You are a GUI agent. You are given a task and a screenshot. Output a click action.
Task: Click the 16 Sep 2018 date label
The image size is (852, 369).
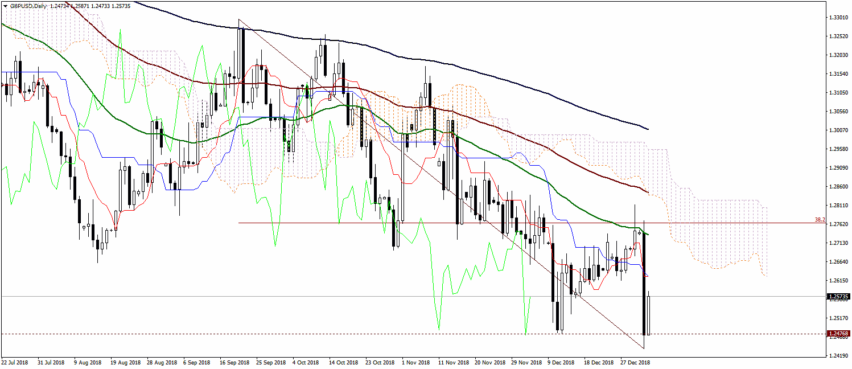click(x=235, y=362)
